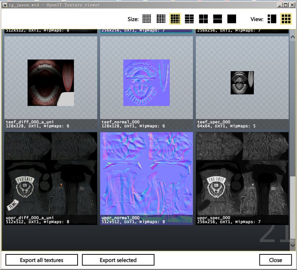Pick the two-by-two thumbnail size icon
297x270 pixels.
click(203, 19)
